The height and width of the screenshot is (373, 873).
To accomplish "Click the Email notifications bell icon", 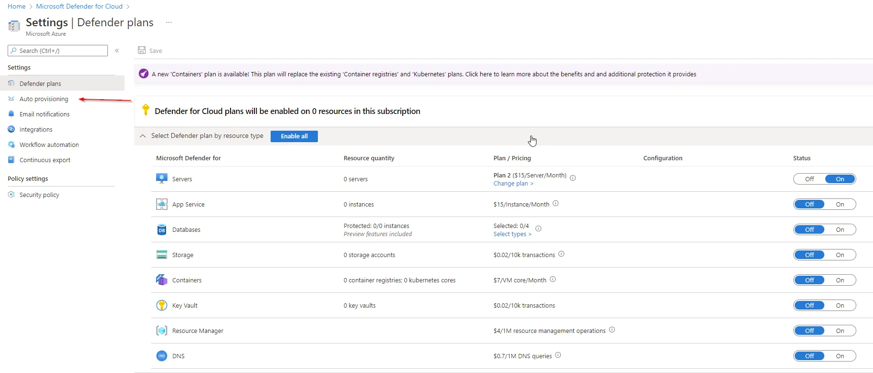I will [11, 114].
